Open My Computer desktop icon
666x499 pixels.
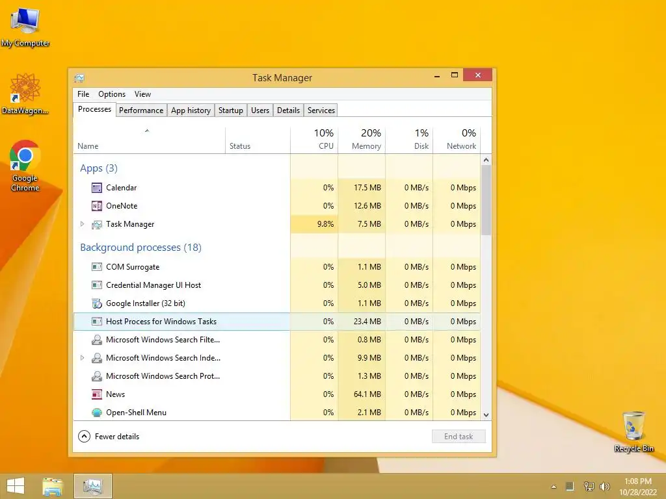pos(25,26)
